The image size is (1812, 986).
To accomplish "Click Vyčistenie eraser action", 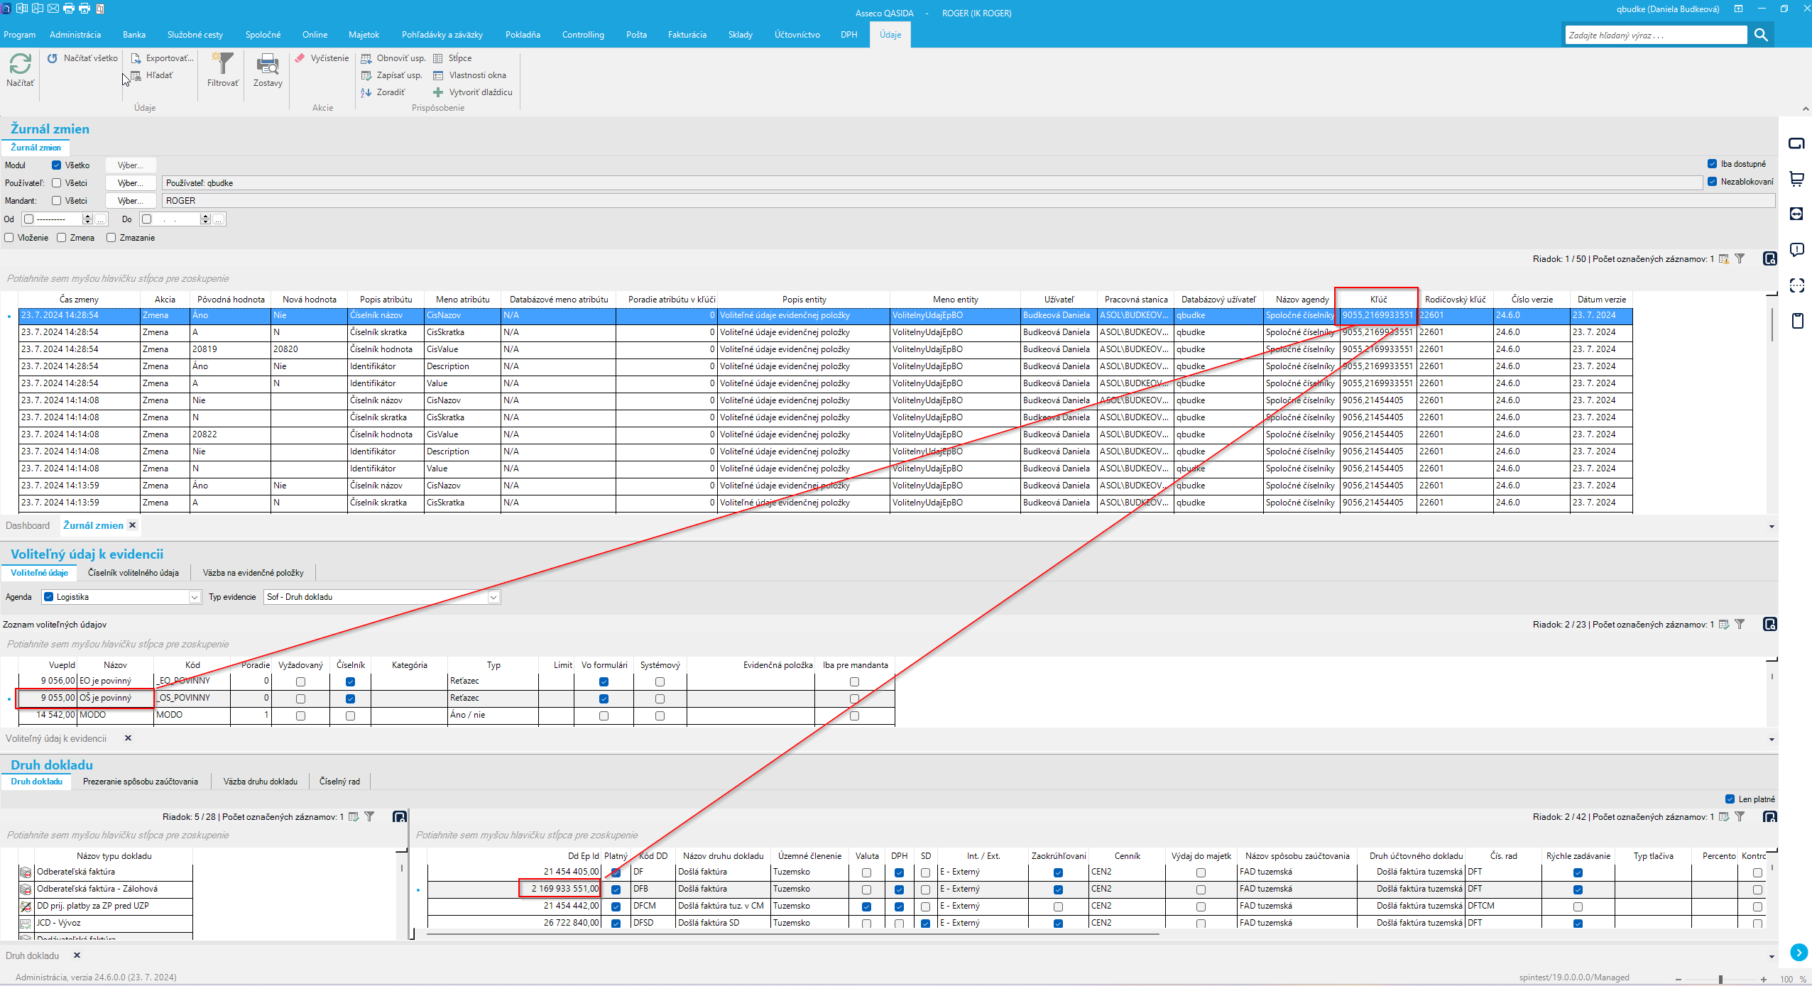I will click(x=322, y=58).
